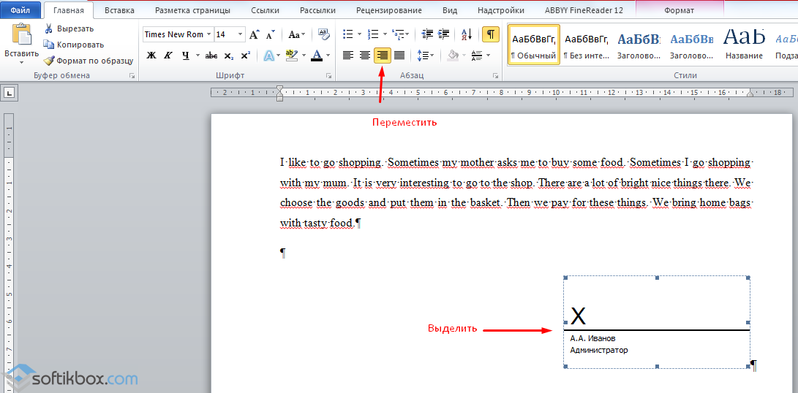Switch to the Вставка tab
The image size is (798, 393).
tap(119, 10)
